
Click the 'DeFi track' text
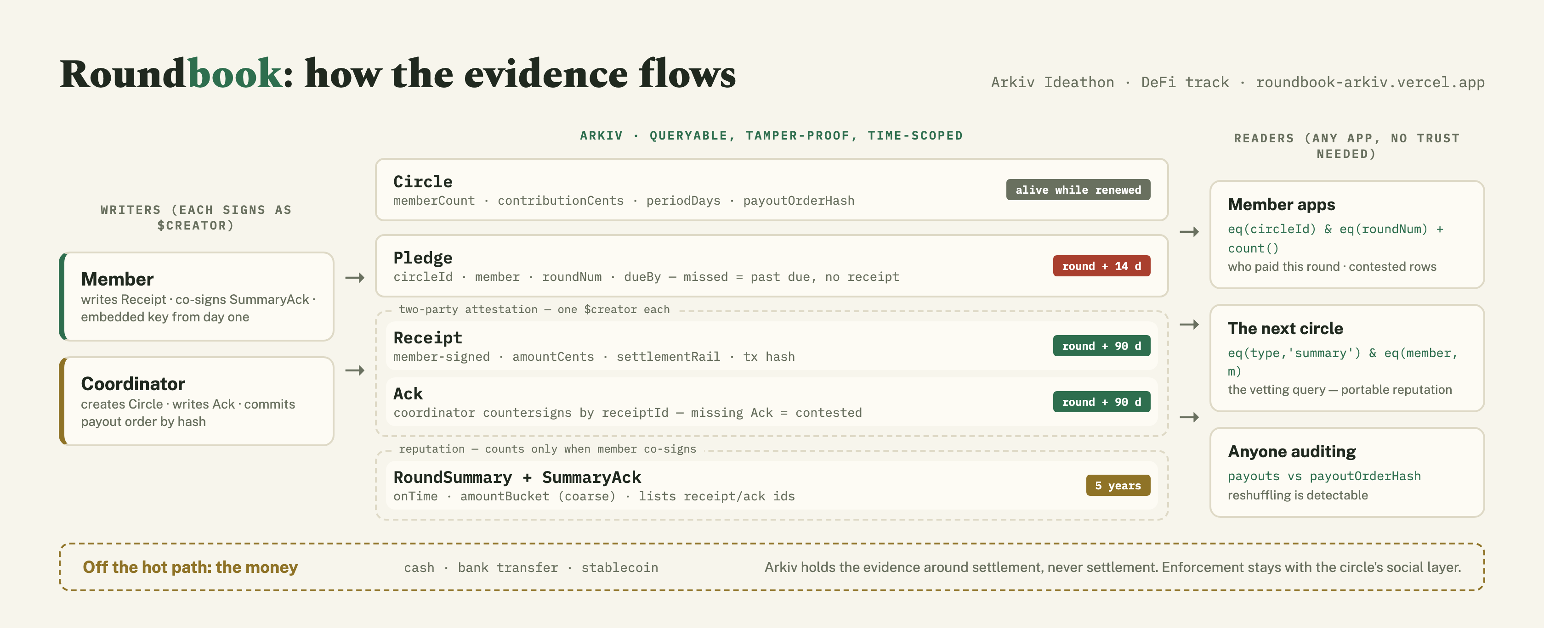click(1184, 82)
